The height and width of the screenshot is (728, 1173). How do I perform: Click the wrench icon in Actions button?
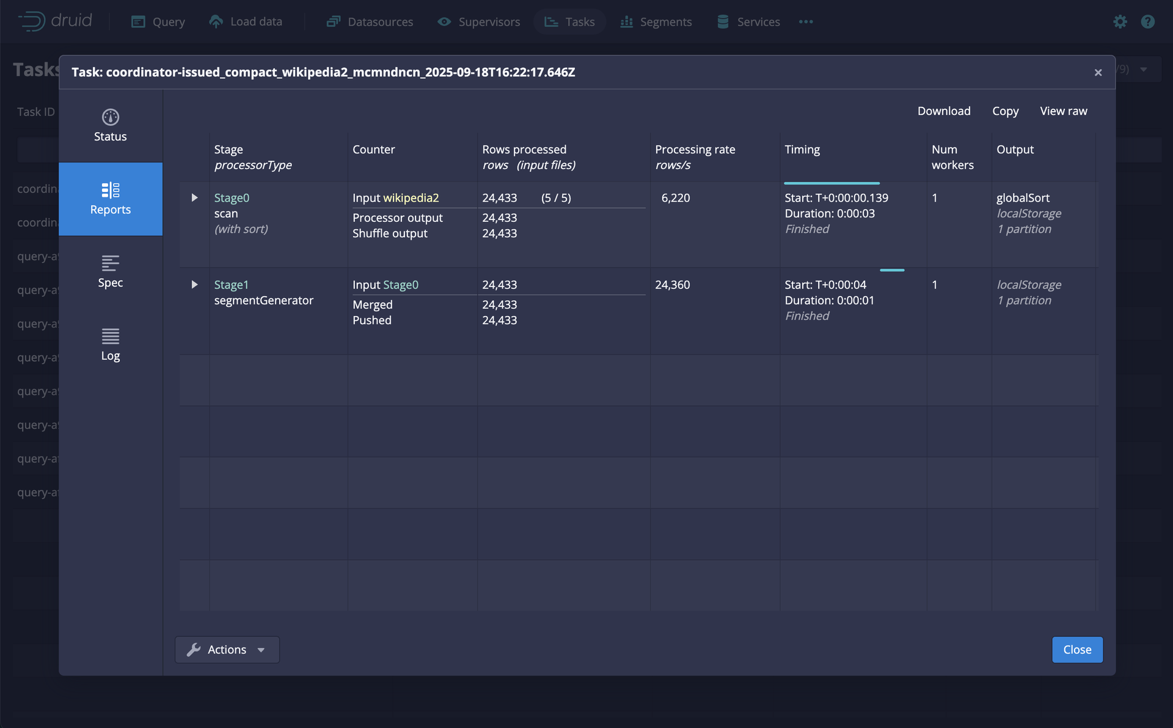pos(194,650)
